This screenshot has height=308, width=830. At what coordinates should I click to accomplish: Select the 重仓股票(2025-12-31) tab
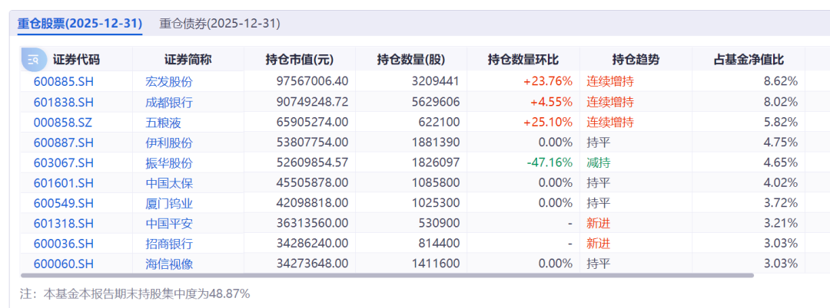80,23
